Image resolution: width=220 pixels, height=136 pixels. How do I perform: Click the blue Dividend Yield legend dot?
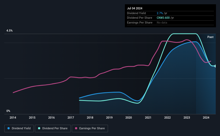point(9,128)
